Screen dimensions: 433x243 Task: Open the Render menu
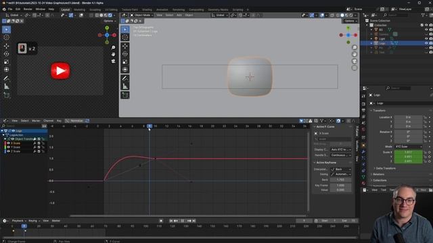(x=28, y=9)
